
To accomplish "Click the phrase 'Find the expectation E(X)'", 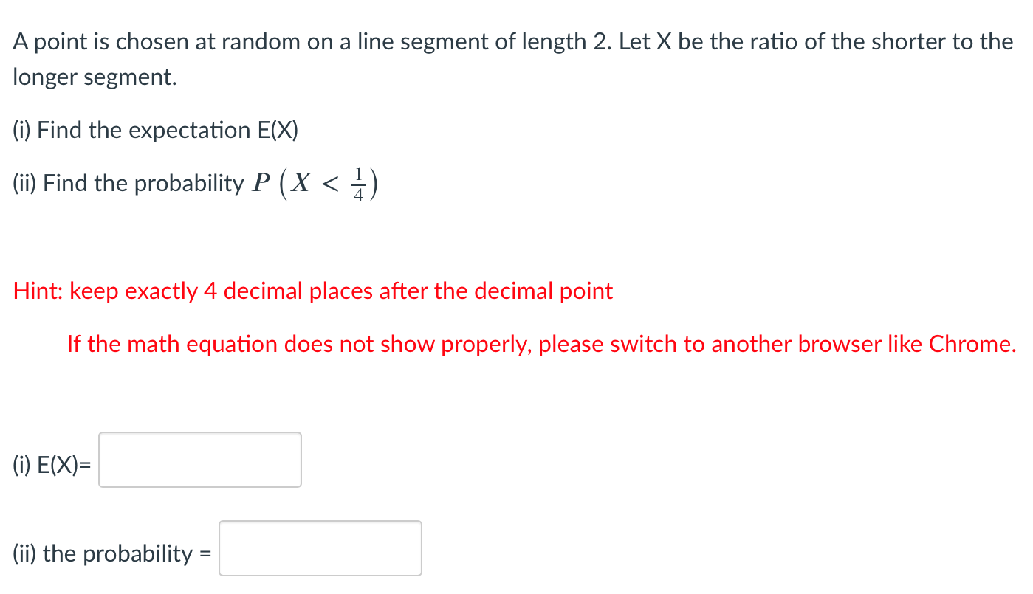I will (168, 130).
